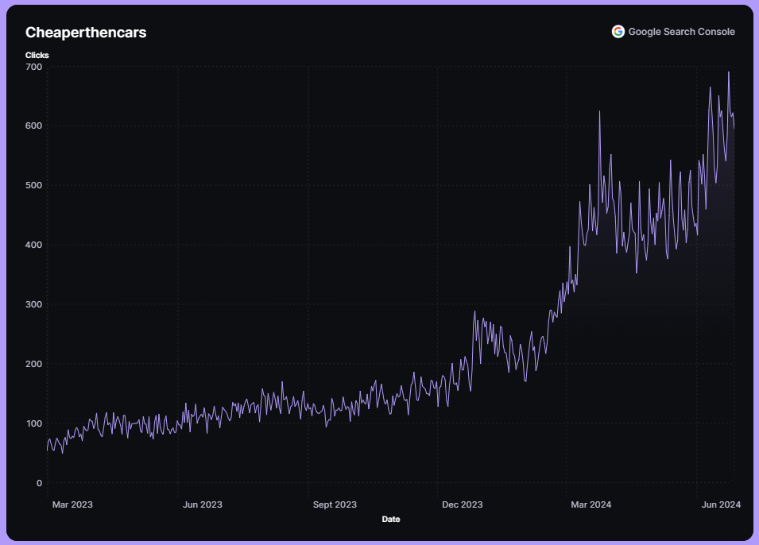The image size is (759, 545).
Task: Click the Date x-axis title
Action: pos(391,520)
